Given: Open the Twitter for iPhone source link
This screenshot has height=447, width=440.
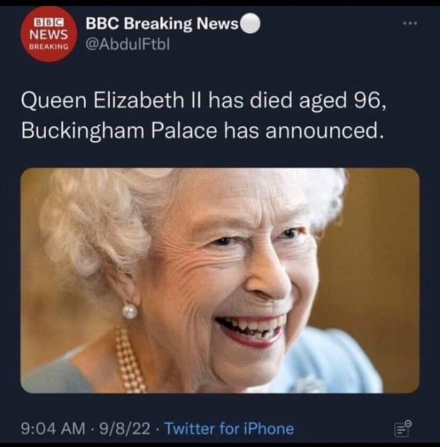Looking at the screenshot, I should pos(229,429).
